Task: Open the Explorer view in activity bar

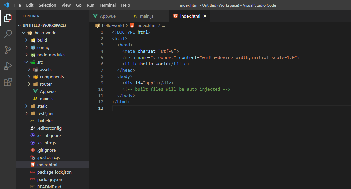Action: 8,18
